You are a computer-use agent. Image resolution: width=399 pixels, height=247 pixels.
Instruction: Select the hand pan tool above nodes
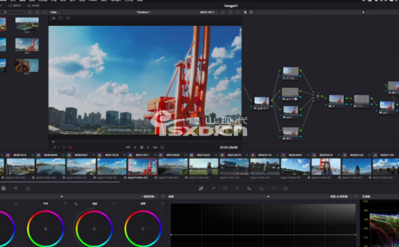pos(251,12)
